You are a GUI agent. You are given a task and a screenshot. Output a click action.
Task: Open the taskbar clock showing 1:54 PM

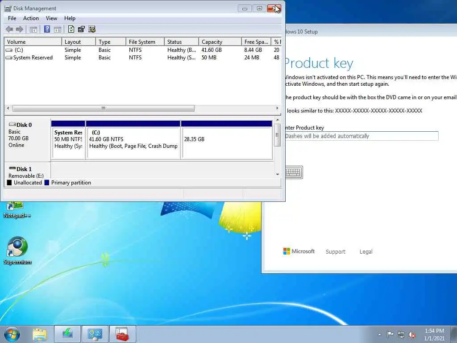[x=434, y=335]
